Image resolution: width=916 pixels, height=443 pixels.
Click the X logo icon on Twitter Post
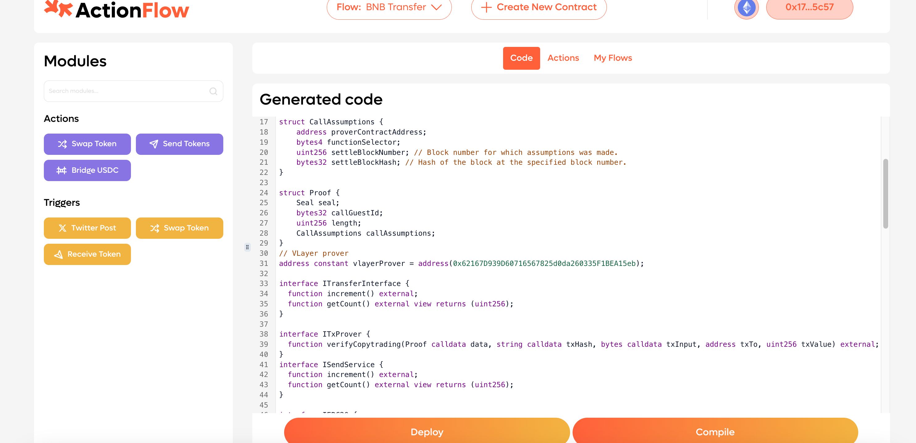tap(62, 228)
